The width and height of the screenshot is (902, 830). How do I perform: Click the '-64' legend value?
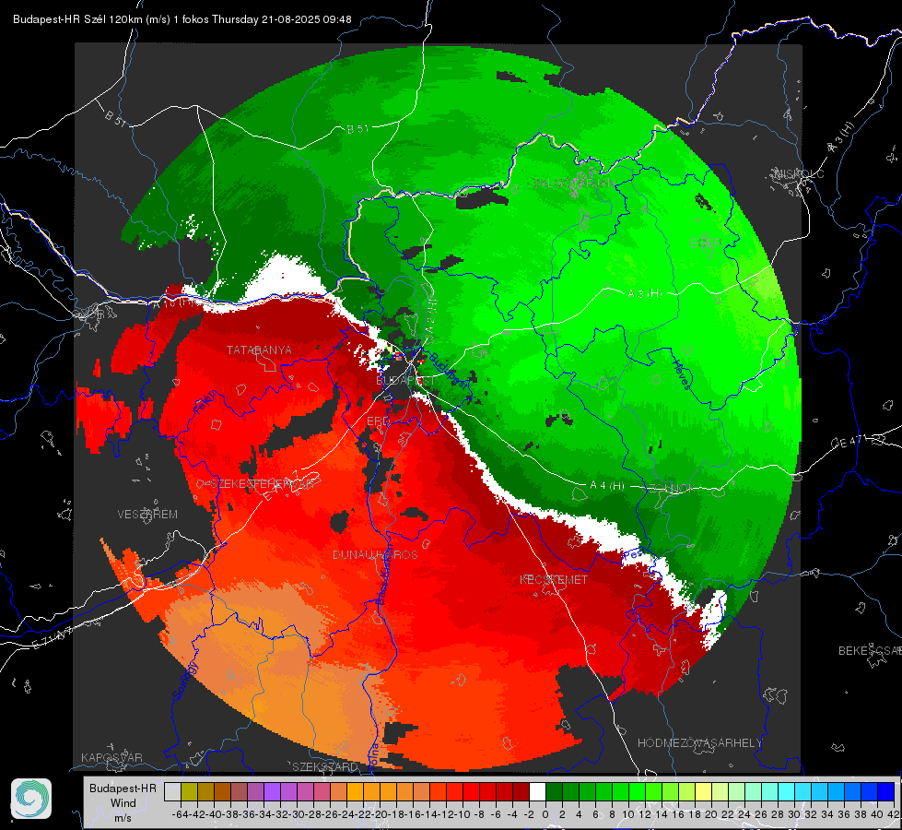coord(180,814)
